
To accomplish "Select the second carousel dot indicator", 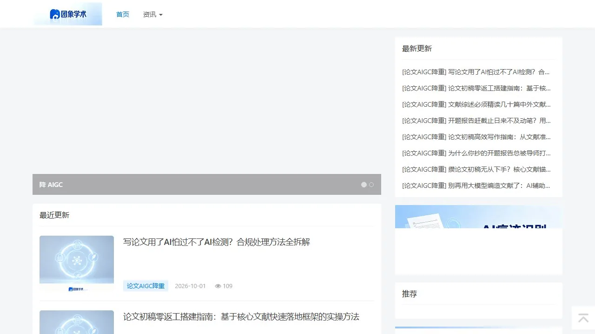I will tap(371, 185).
